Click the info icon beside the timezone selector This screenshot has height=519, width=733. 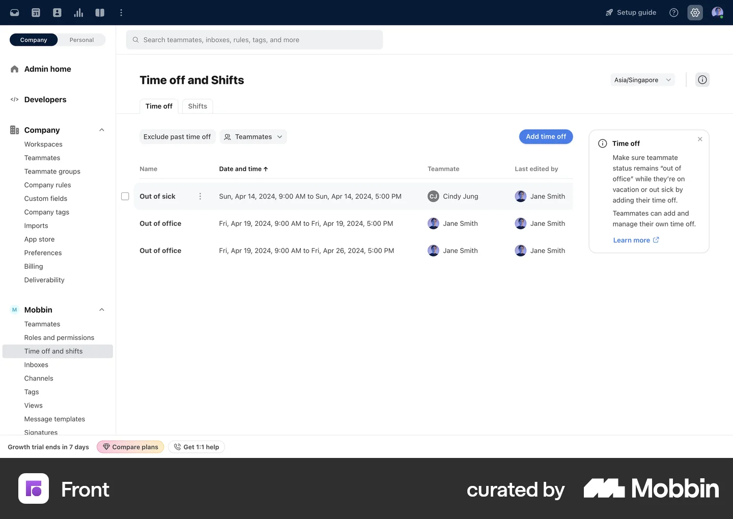[x=702, y=80]
